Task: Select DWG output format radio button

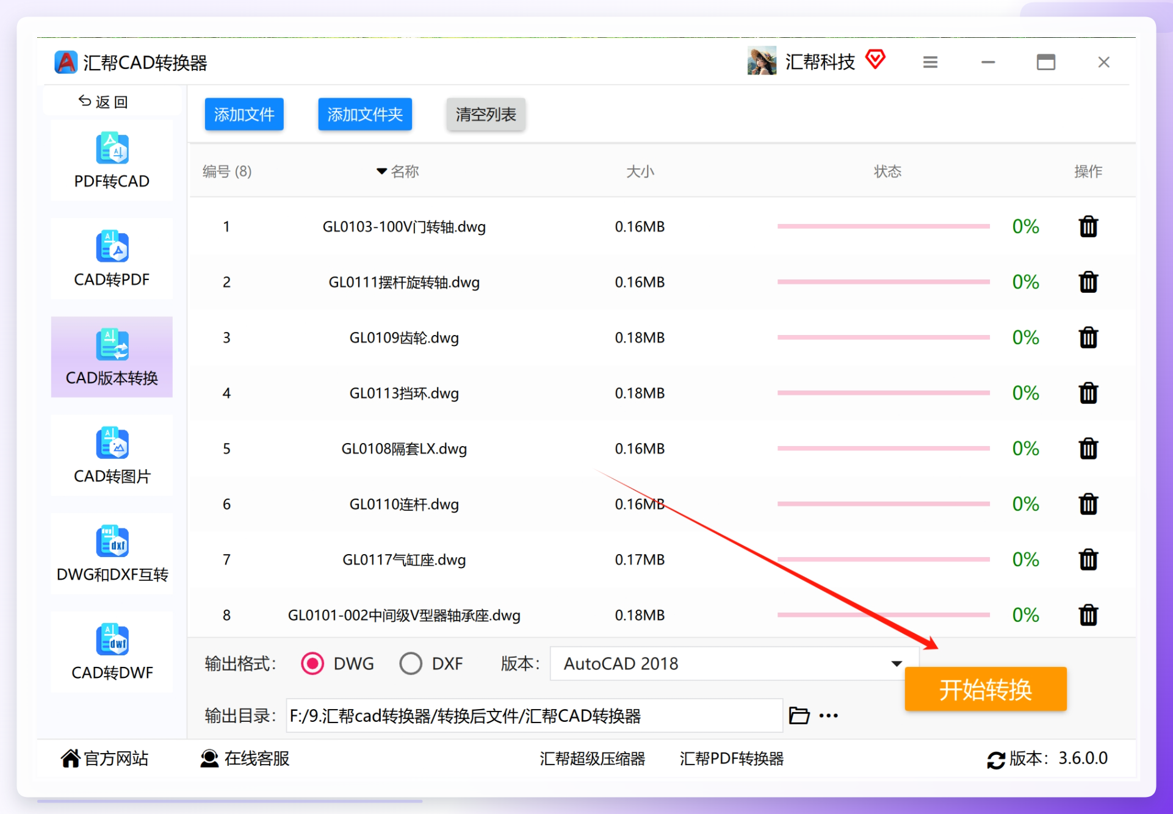Action: point(312,663)
